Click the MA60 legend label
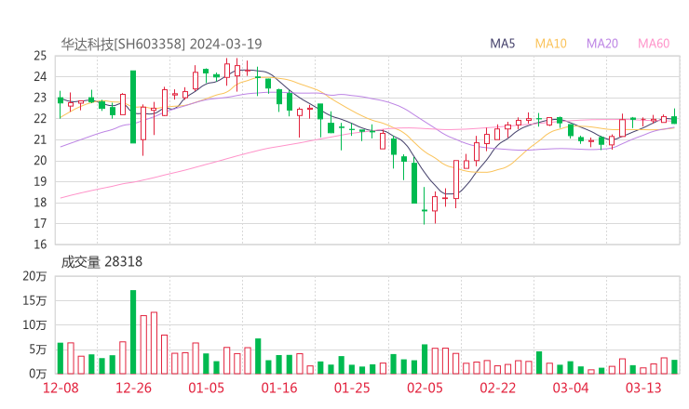The height and width of the screenshot is (409, 689). pos(654,44)
